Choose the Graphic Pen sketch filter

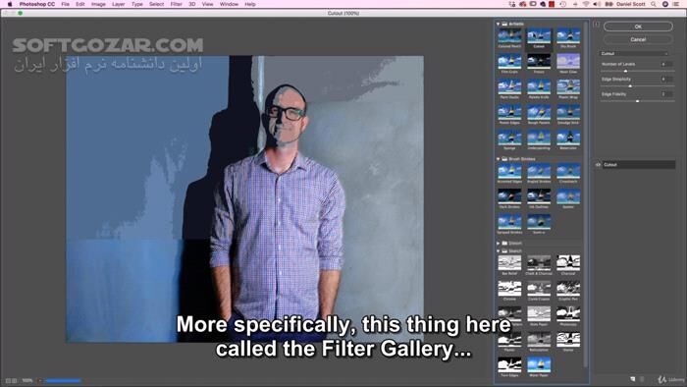[x=568, y=289]
